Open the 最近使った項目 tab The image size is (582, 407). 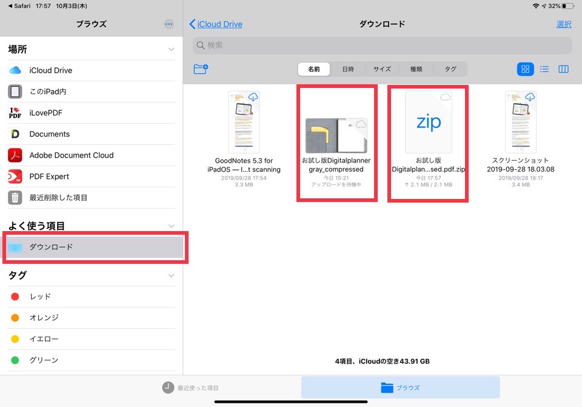pos(190,388)
